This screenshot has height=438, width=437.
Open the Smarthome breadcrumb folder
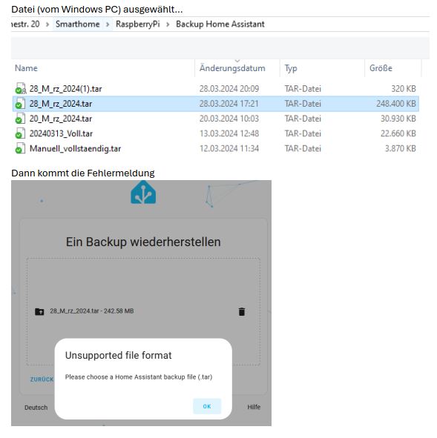(77, 24)
